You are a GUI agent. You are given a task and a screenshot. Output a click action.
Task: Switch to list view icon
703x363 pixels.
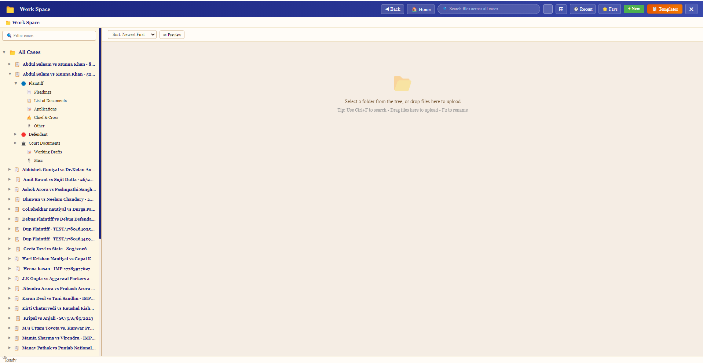click(548, 9)
